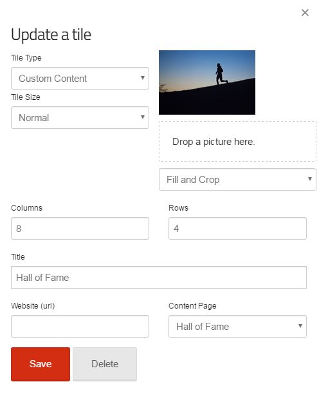
Task: Open the Content Page dropdown
Action: click(x=237, y=327)
